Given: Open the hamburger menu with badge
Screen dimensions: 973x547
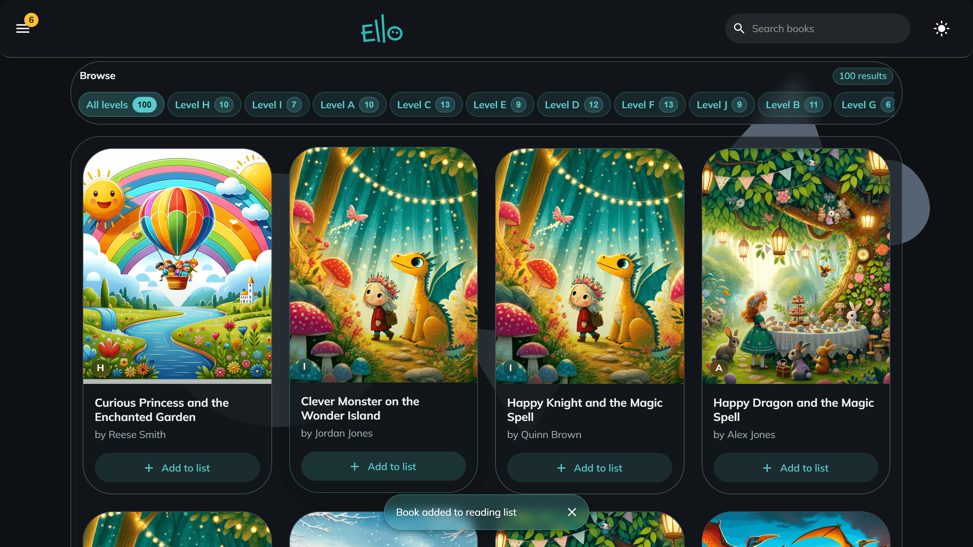Looking at the screenshot, I should [23, 28].
